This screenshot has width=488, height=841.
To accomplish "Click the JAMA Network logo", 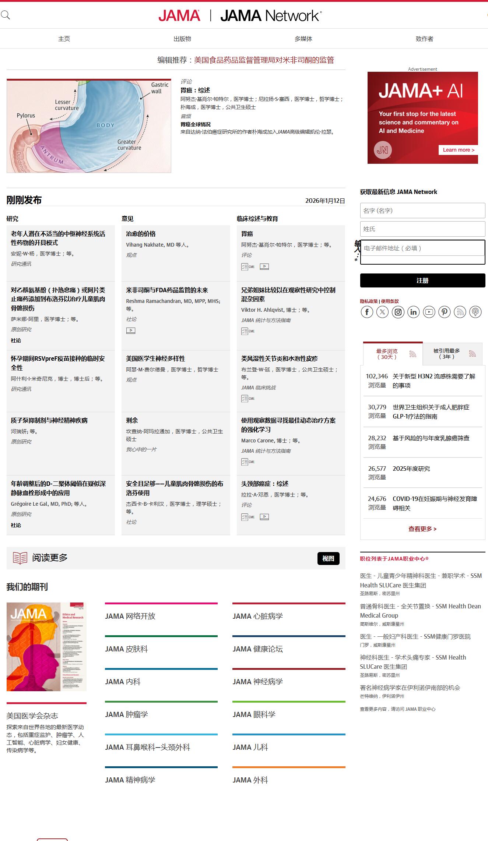I will coord(271,15).
